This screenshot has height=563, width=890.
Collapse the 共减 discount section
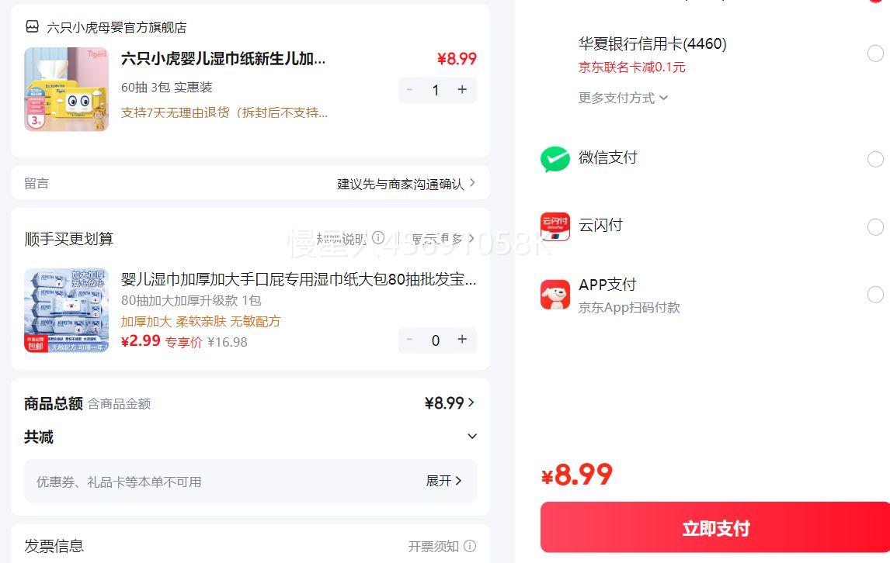tap(471, 437)
